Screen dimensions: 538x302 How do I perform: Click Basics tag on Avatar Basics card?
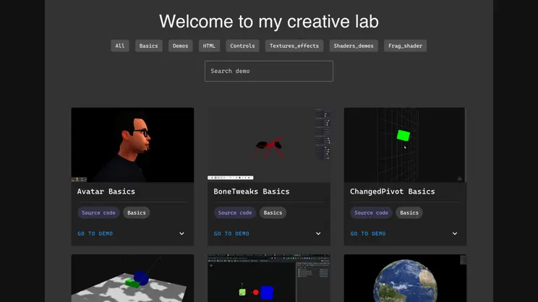click(x=137, y=212)
